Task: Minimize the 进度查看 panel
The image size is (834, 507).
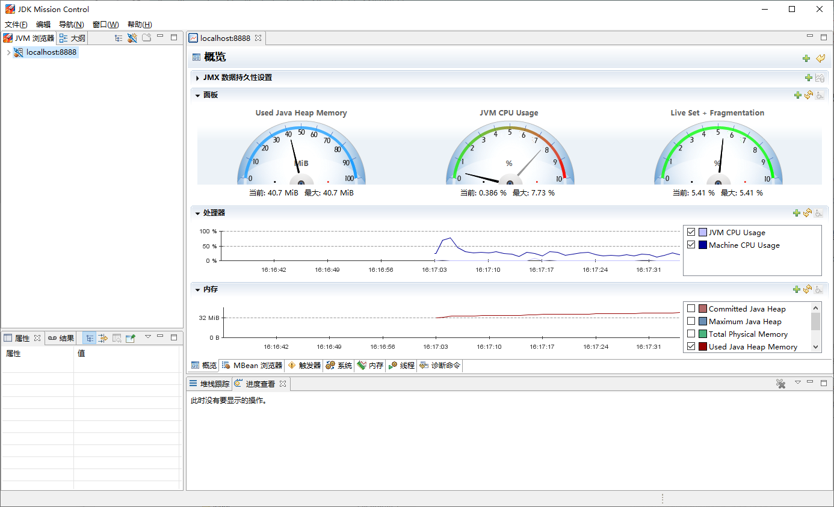Action: [x=811, y=382]
